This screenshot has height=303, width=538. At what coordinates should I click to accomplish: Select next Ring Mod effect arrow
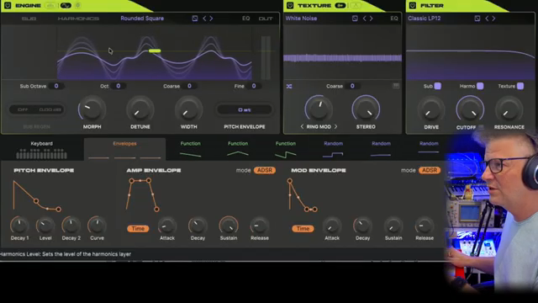pos(335,127)
